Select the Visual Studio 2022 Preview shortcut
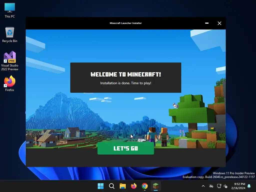 tap(10, 61)
